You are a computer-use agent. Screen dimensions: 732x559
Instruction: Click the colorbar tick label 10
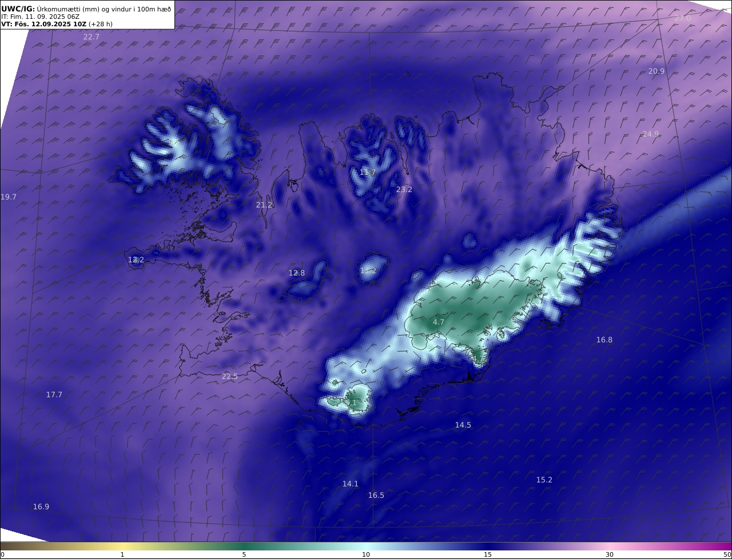[366, 554]
